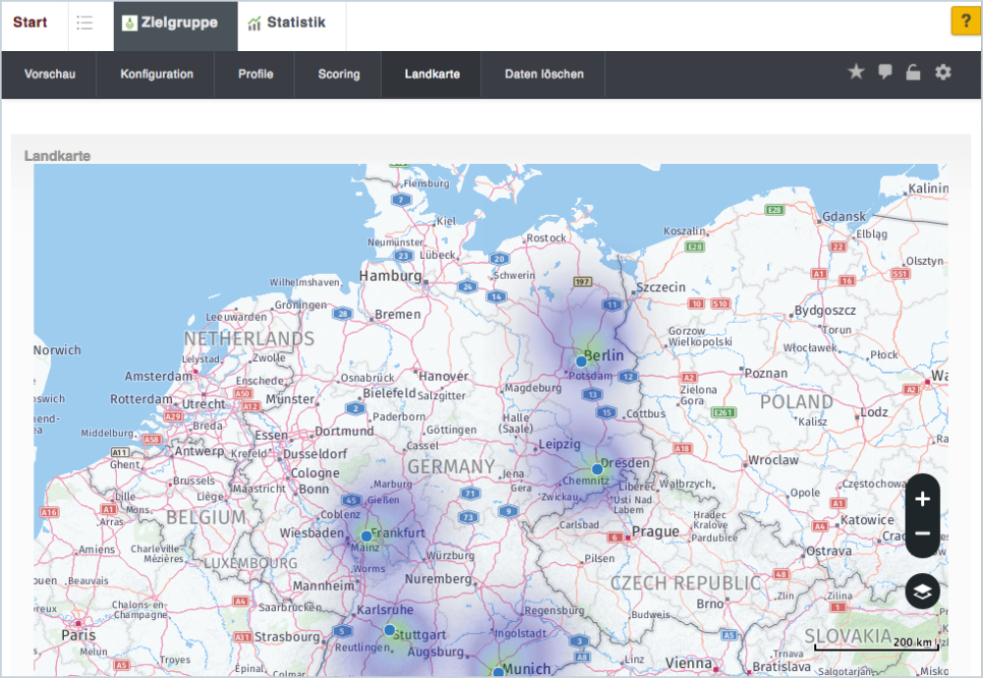Open the list view icon next to Start
983x678 pixels.
coord(85,23)
